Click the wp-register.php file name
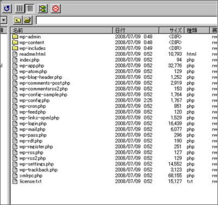 click(x=36, y=147)
